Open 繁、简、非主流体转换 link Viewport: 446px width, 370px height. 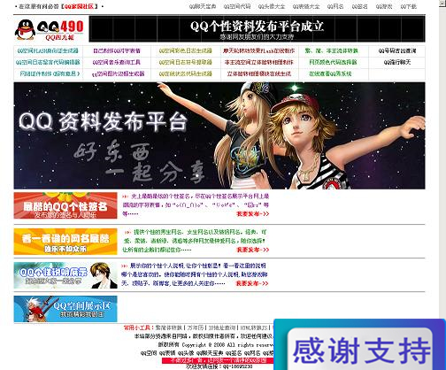[332, 50]
